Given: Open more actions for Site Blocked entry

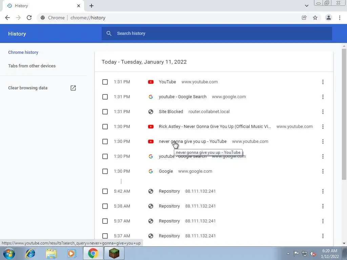Looking at the screenshot, I should tap(323, 112).
